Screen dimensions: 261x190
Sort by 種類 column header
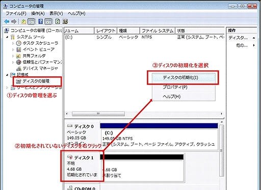coord(128,31)
